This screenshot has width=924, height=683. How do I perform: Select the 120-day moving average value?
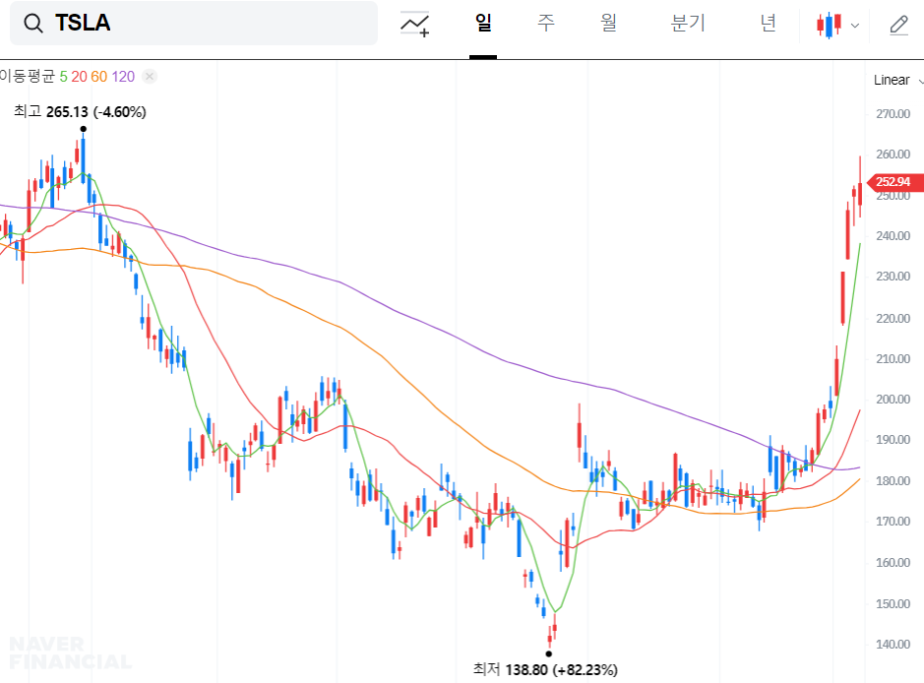(x=123, y=77)
